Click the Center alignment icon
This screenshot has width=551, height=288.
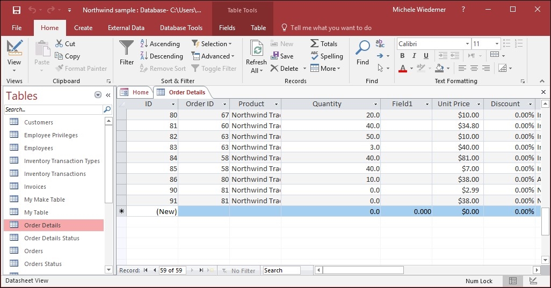(474, 68)
